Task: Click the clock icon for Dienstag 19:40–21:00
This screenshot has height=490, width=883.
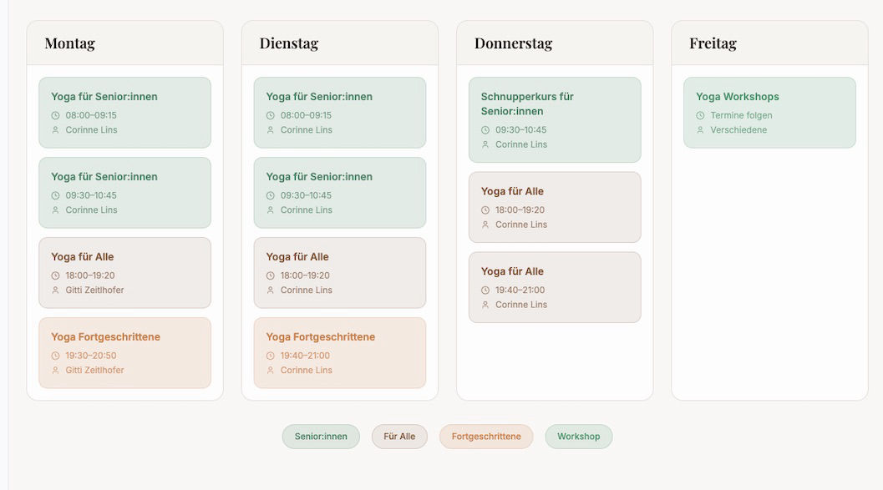Action: coord(271,356)
